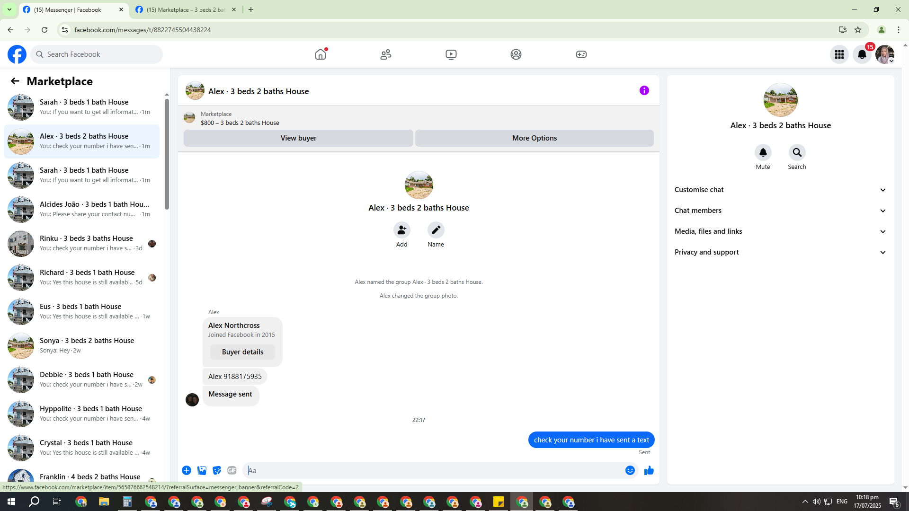
Task: Open Crystal 3 beds 1 bath House conversation
Action: [81, 448]
